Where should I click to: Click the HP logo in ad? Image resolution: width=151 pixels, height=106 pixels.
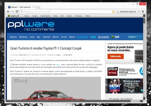tap(141, 71)
